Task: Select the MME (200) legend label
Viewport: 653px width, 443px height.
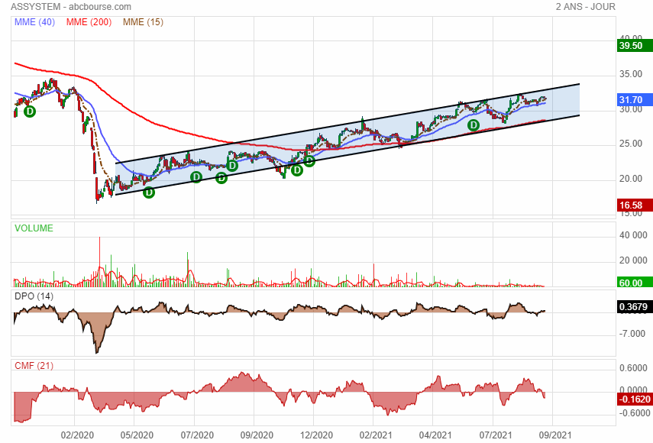Action: [x=89, y=22]
